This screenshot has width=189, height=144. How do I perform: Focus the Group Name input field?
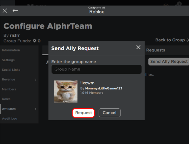click(96, 69)
